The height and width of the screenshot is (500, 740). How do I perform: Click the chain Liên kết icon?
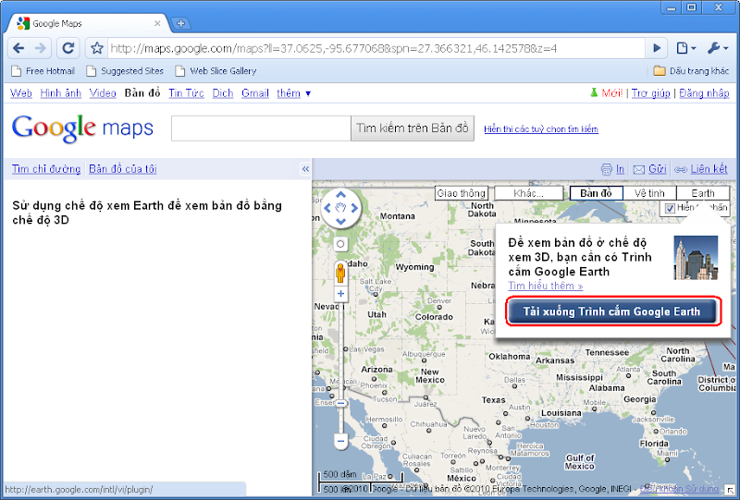[681, 169]
